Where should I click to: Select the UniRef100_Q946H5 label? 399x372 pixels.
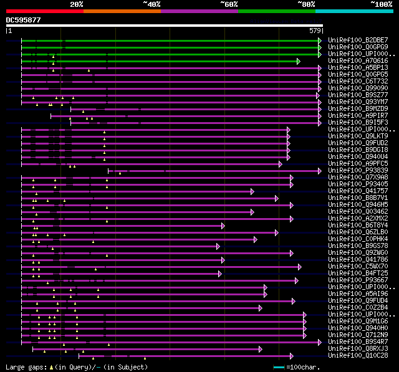(x=358, y=204)
